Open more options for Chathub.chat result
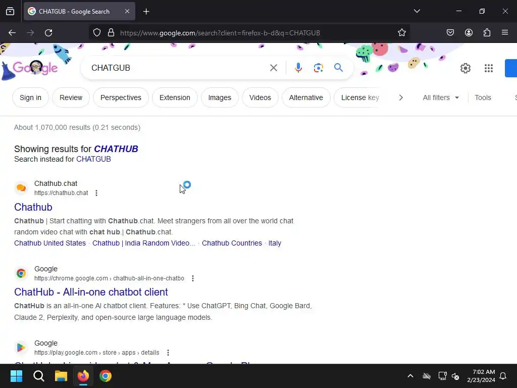 (96, 193)
